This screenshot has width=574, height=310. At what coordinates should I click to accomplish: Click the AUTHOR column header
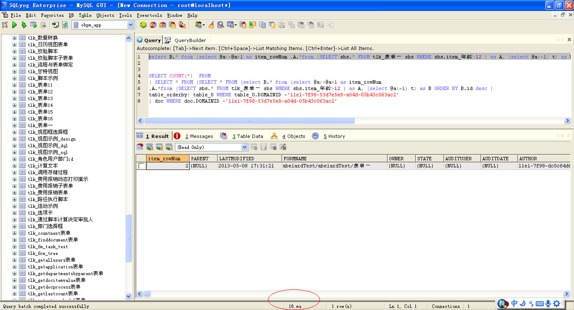pyautogui.click(x=544, y=159)
